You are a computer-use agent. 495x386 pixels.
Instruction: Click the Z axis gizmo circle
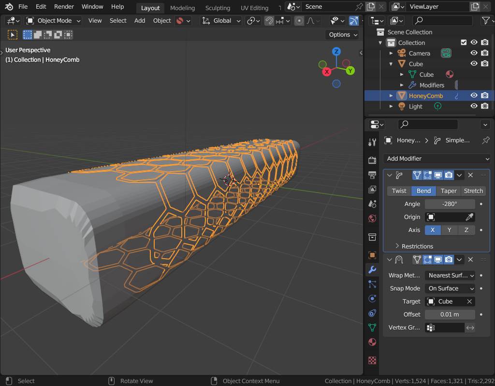tap(336, 51)
